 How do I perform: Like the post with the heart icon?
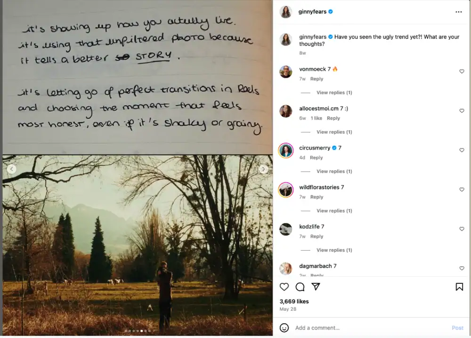click(284, 287)
